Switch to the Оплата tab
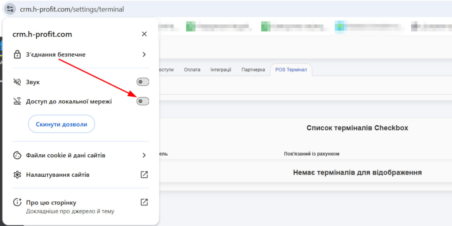The width and height of the screenshot is (452, 226). point(192,70)
